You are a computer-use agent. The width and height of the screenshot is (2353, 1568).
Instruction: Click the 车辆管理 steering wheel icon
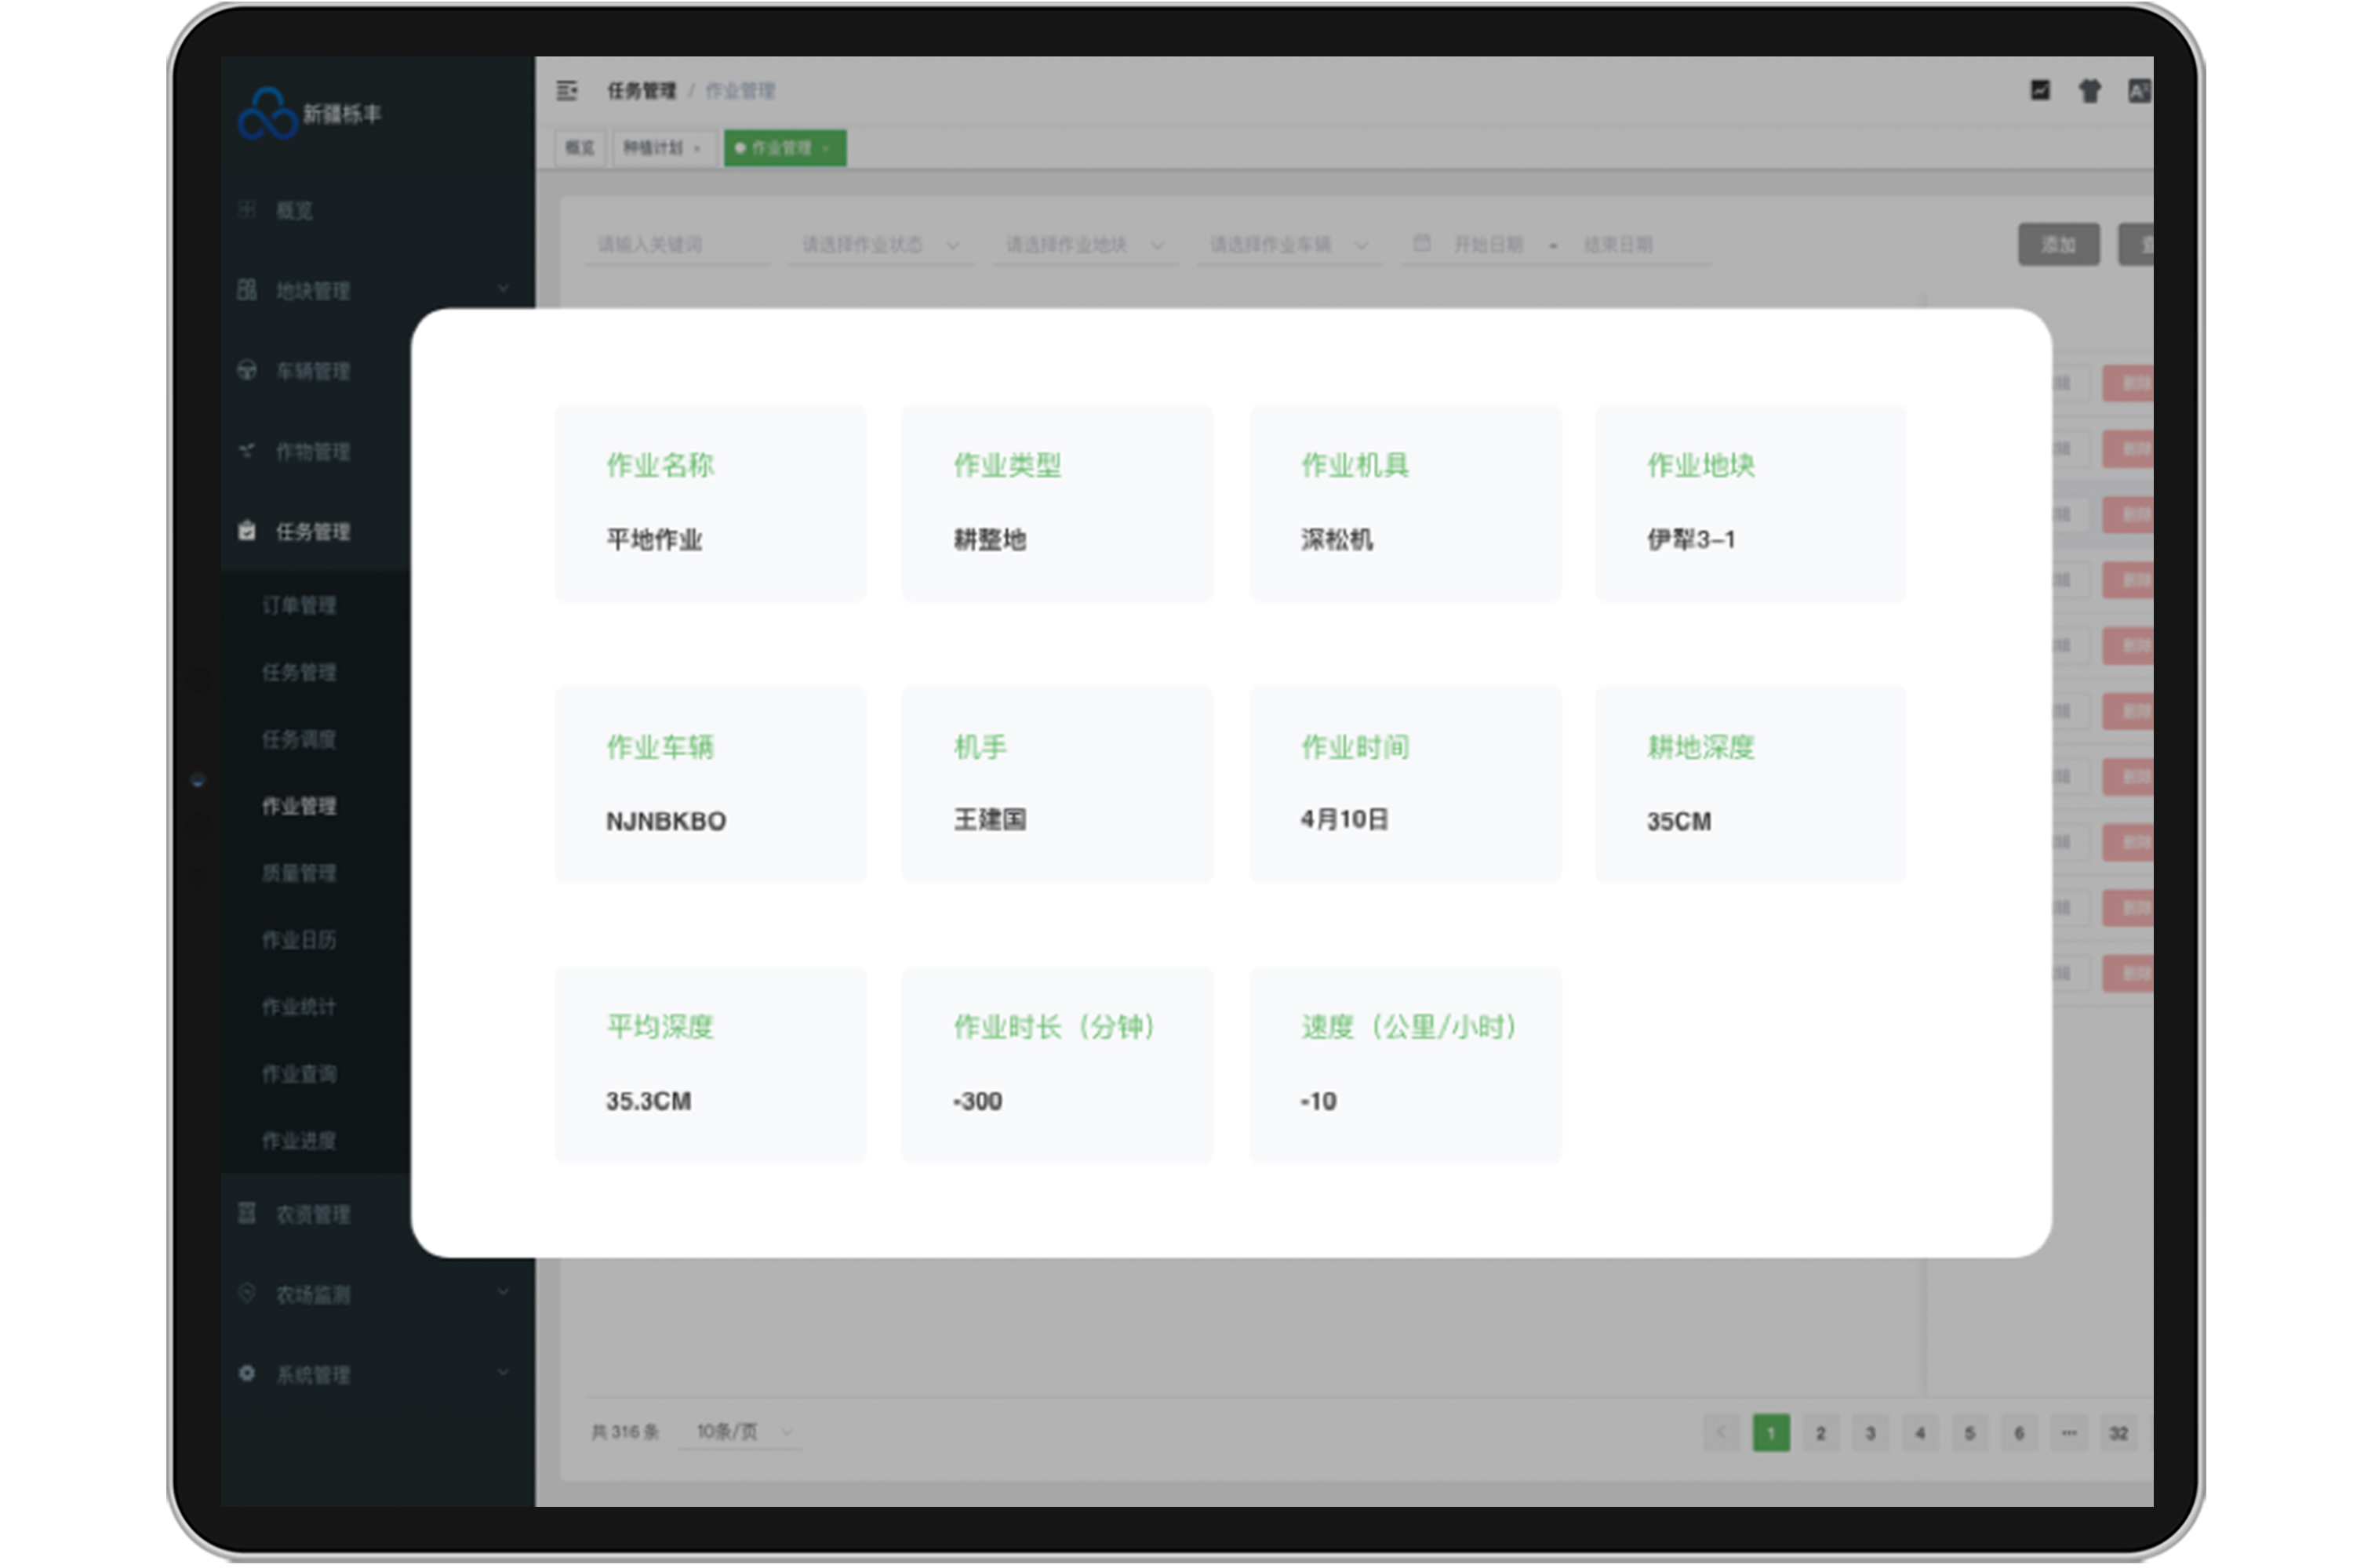click(247, 370)
